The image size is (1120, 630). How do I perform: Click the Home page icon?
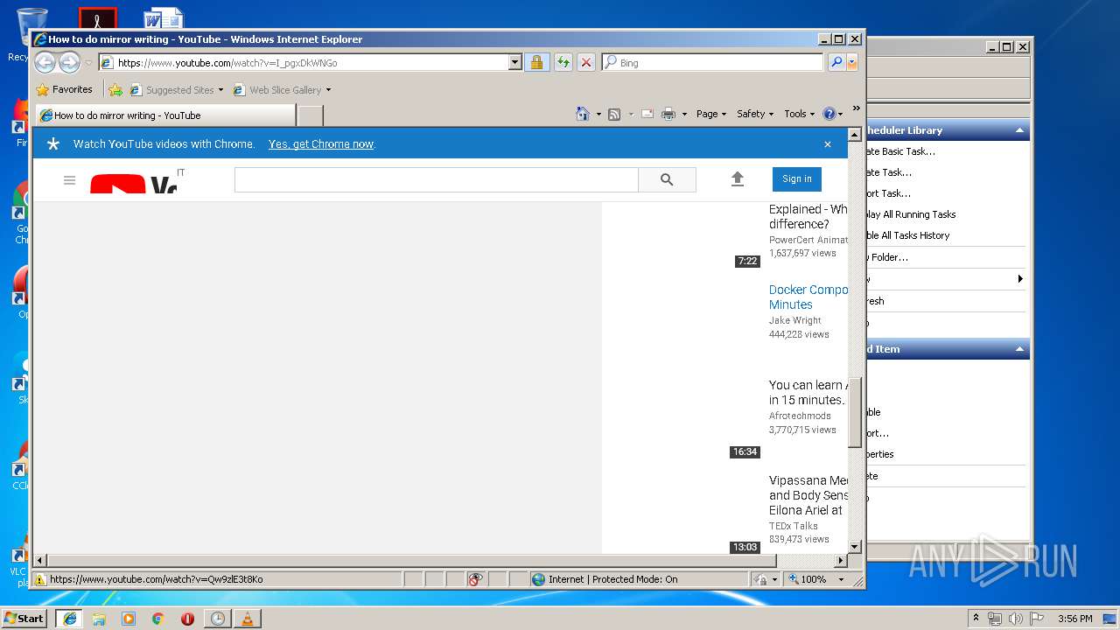[583, 114]
